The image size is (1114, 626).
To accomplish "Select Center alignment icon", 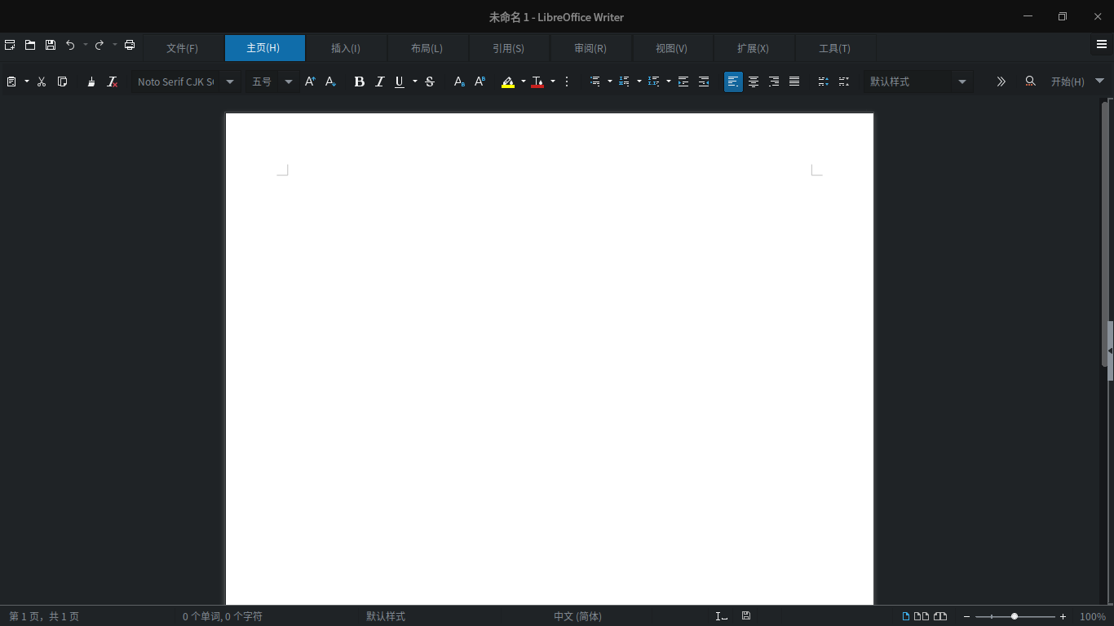I will tap(754, 82).
